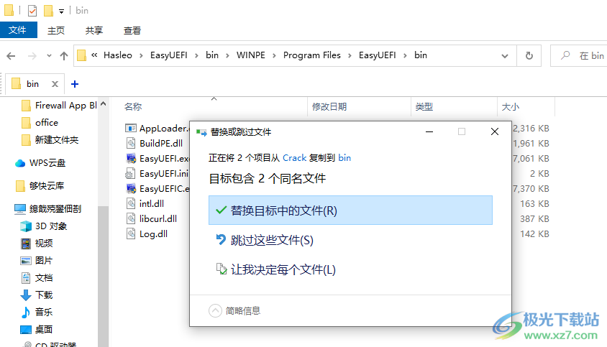Viewport: 607px width, 347px height.
Task: Select the intl.dll file icon
Action: point(131,203)
